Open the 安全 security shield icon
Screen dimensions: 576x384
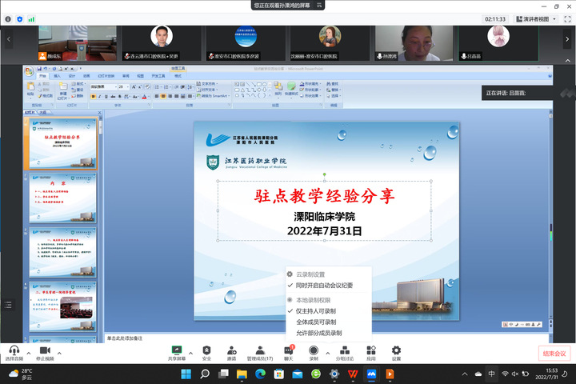click(206, 350)
